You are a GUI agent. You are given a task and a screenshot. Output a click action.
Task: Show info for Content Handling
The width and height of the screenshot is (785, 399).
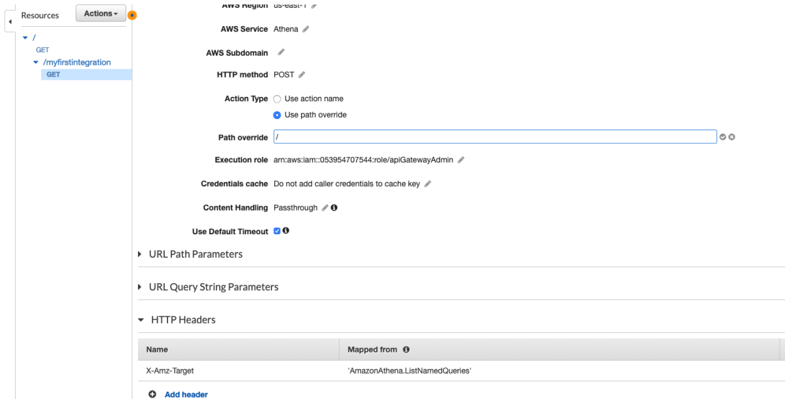coord(334,208)
